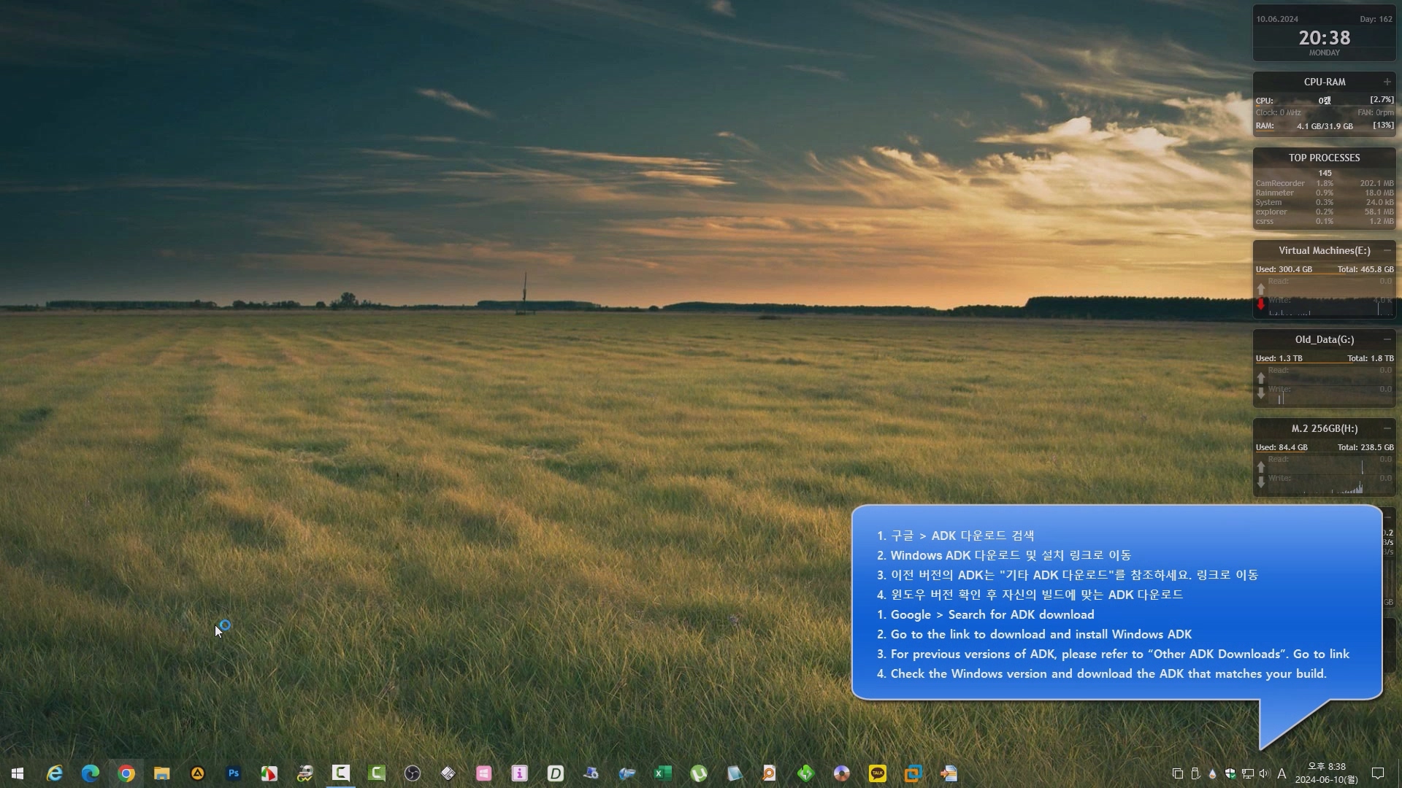
Task: Open File Explorer folder icon
Action: pyautogui.click(x=162, y=773)
